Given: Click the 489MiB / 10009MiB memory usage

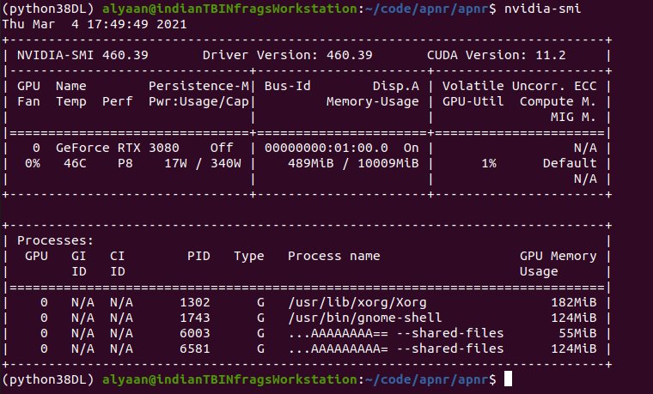Looking at the screenshot, I should point(353,163).
